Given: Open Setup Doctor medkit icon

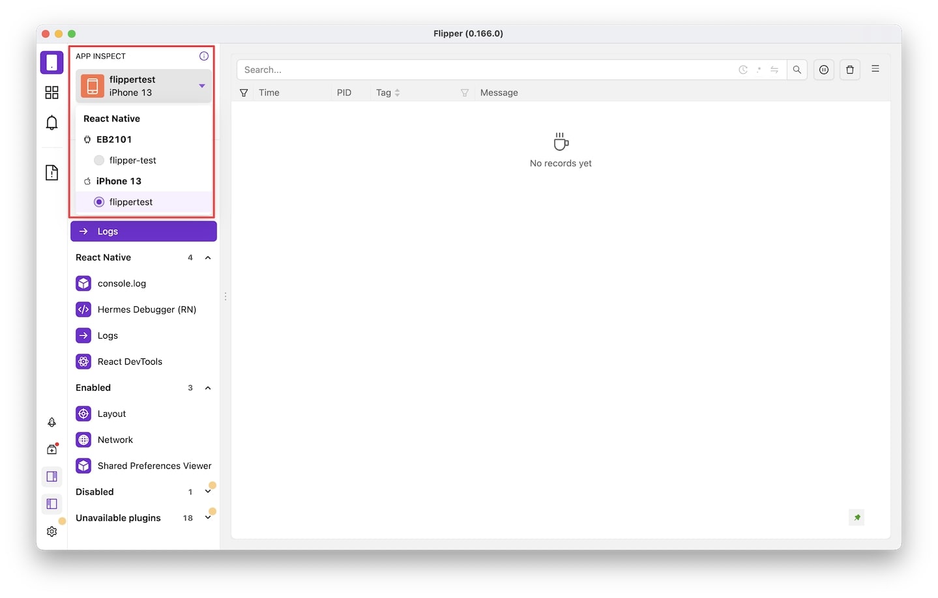Looking at the screenshot, I should pyautogui.click(x=51, y=449).
